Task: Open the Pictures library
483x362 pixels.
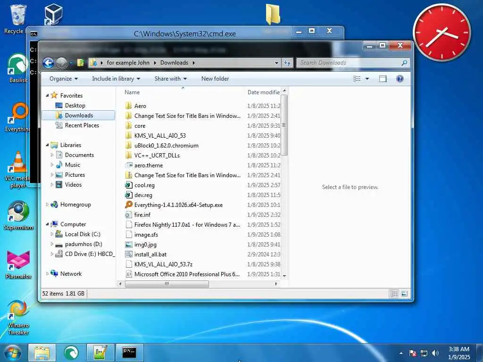Action: [75, 175]
